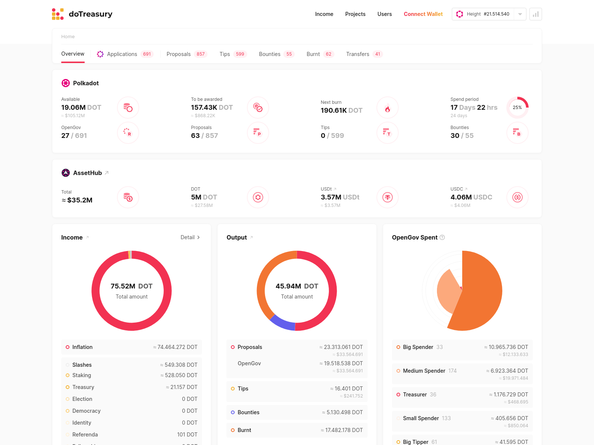Viewport: 594px width, 445px height.
Task: Click the AssetHub DOT token icon
Action: coord(258,197)
